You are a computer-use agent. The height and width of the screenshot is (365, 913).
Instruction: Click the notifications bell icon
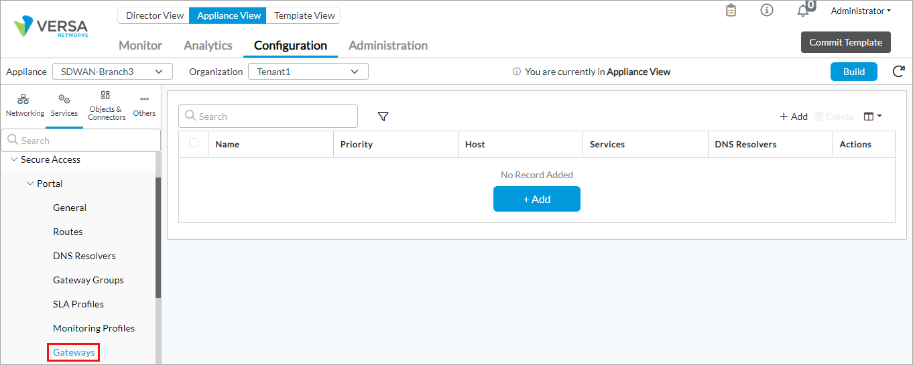(802, 11)
